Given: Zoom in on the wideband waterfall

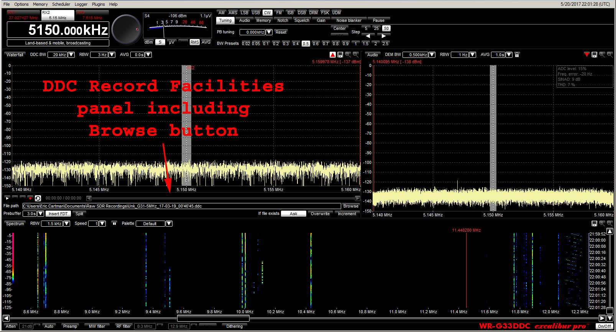Looking at the screenshot, I should coord(602,223).
